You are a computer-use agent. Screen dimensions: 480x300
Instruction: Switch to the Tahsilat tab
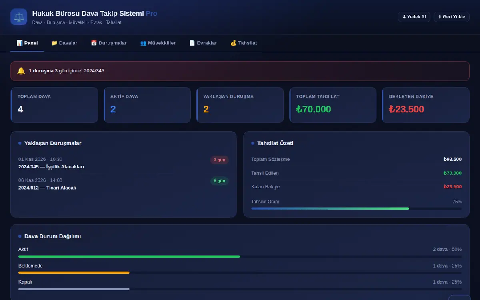pos(244,43)
